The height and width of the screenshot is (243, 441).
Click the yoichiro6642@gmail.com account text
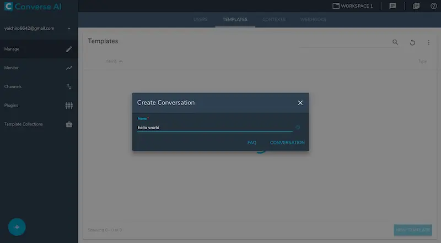29,29
